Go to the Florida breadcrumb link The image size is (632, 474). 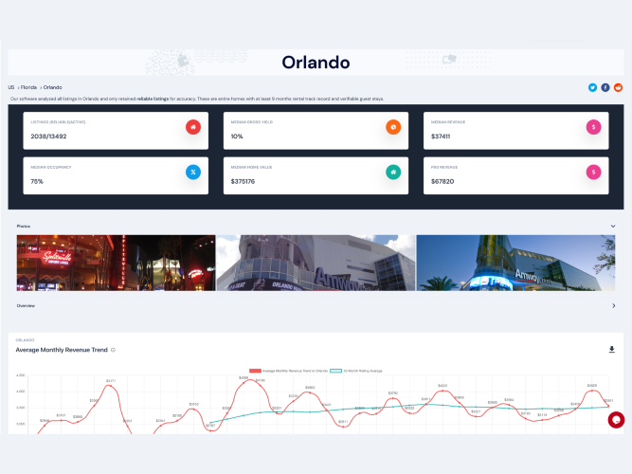click(28, 87)
